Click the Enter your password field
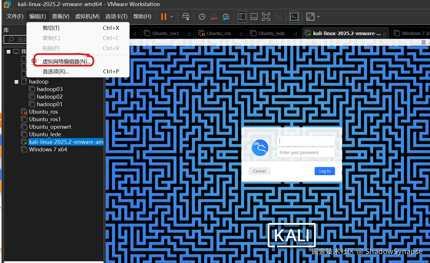 pos(306,153)
